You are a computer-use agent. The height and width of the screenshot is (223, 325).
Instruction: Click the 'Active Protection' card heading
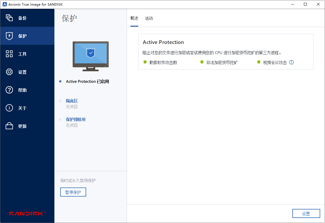(163, 42)
